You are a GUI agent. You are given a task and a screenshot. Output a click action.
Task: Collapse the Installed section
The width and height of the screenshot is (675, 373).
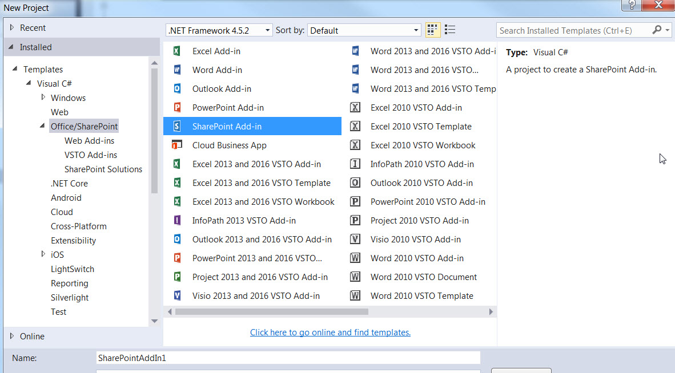tap(11, 47)
